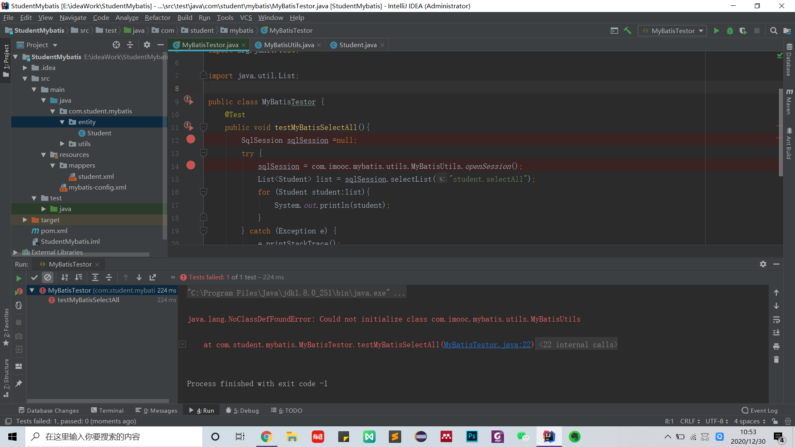The height and width of the screenshot is (447, 795).
Task: Click the Build Project hammer icon
Action: point(628,31)
